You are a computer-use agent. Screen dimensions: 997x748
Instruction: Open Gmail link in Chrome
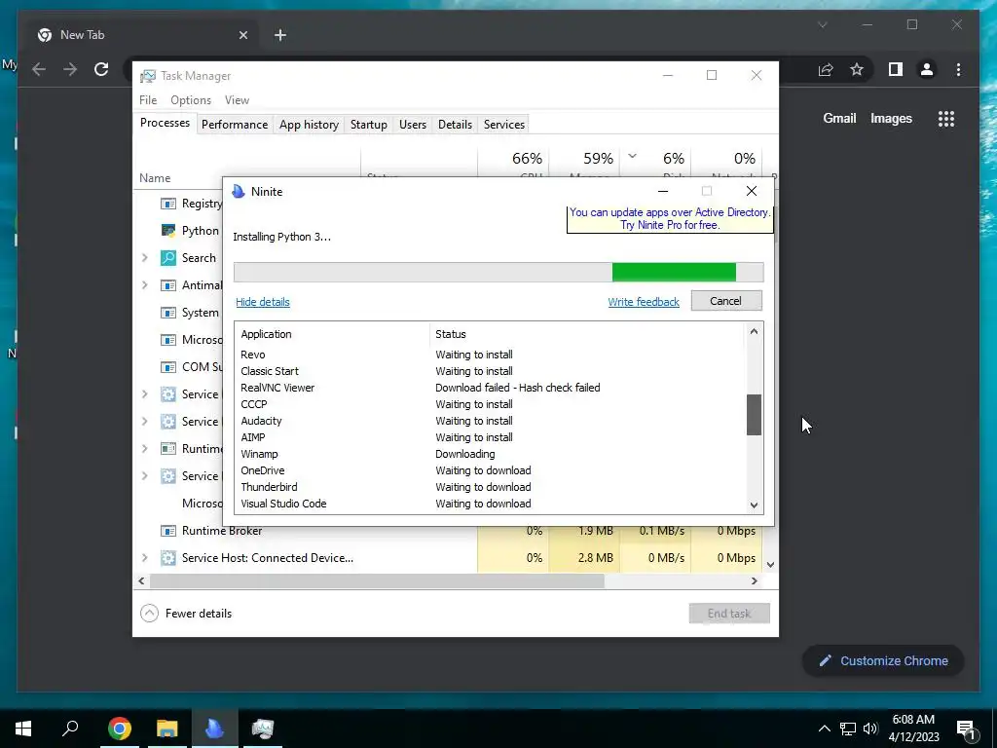click(839, 118)
